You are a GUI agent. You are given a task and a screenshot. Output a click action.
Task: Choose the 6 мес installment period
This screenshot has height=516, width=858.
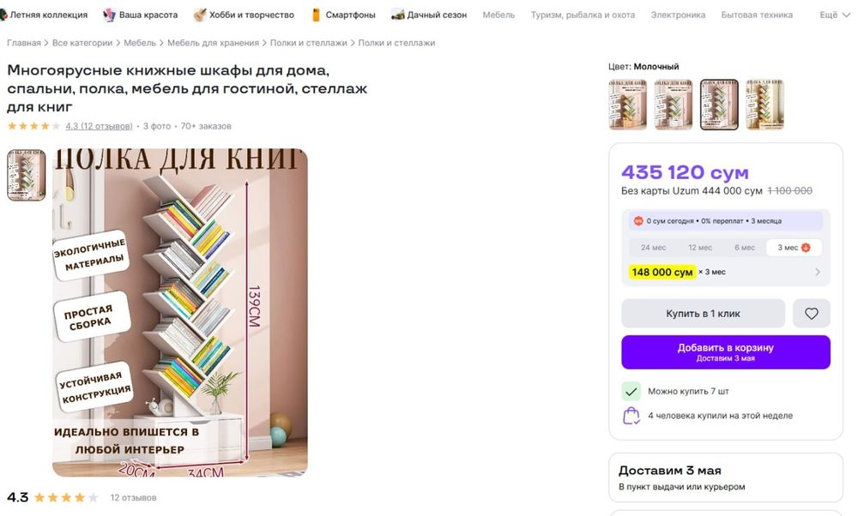[745, 248]
